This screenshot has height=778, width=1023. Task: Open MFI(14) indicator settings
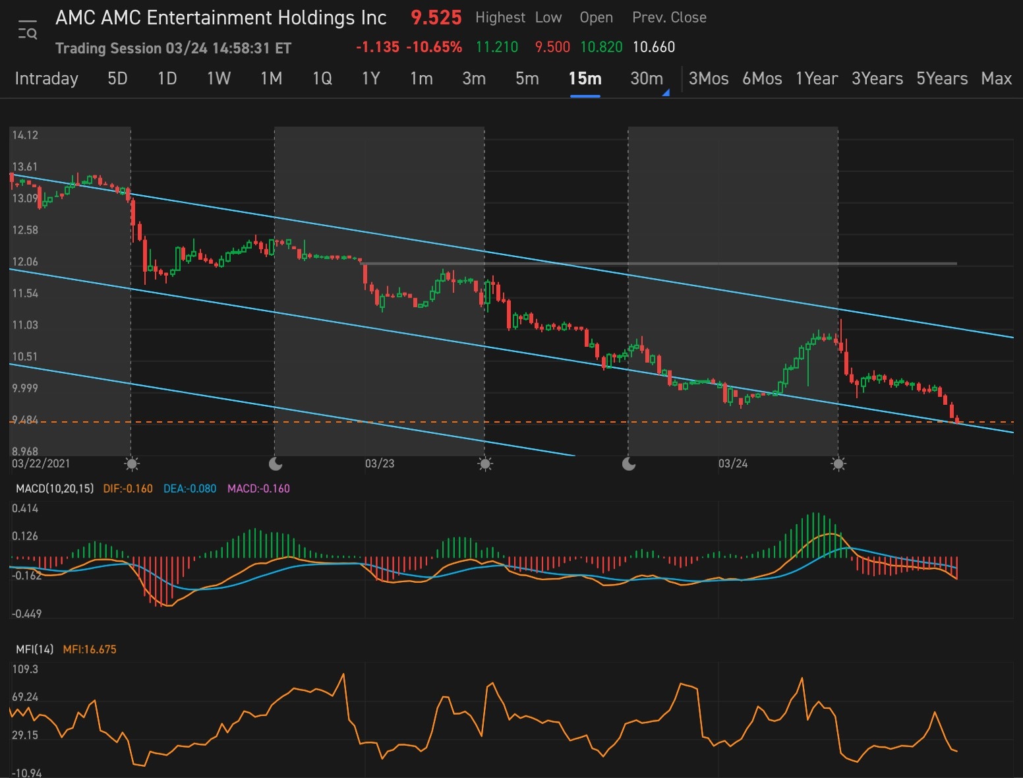tap(34, 649)
